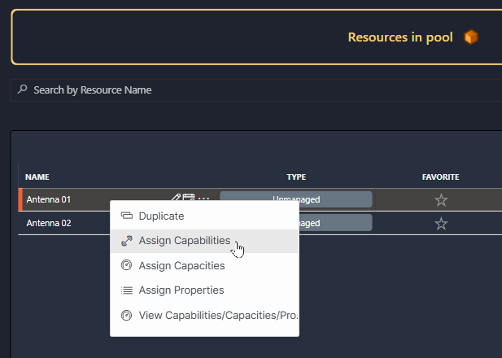Image resolution: width=502 pixels, height=358 pixels.
Task: Click the Duplicate icon in context menu
Action: 126,216
